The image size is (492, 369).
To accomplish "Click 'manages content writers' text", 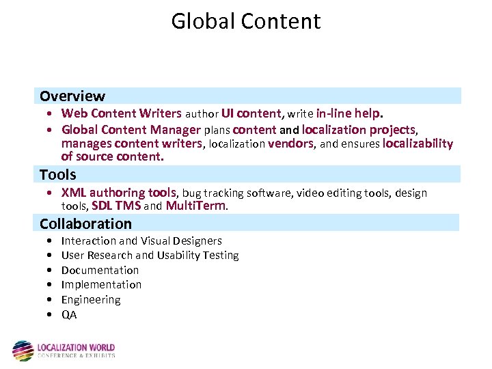I will point(132,143).
